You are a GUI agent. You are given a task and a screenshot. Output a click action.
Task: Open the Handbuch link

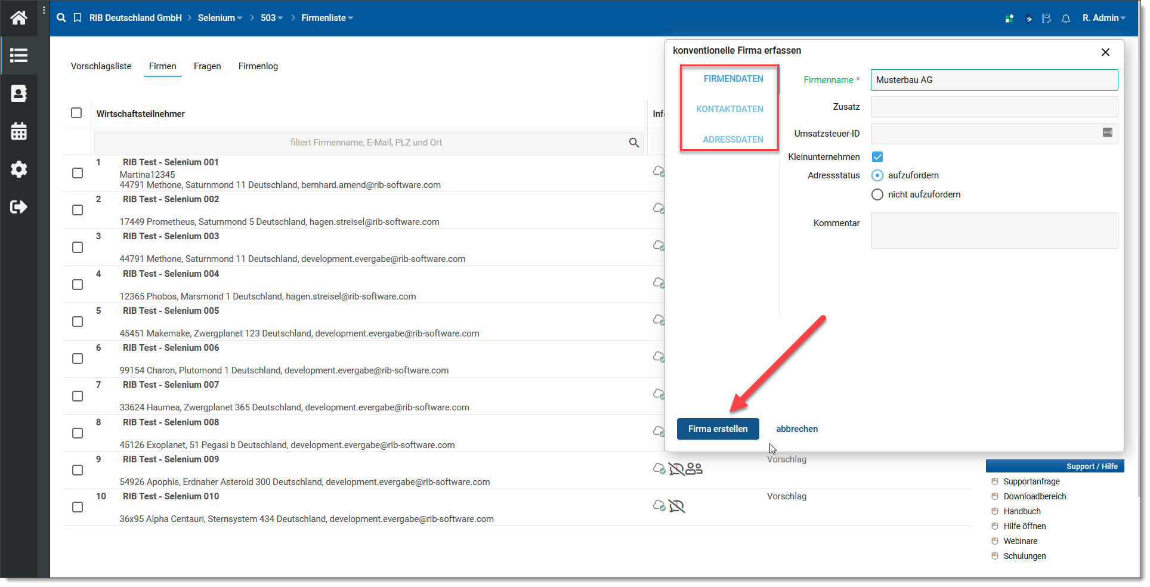point(1022,511)
